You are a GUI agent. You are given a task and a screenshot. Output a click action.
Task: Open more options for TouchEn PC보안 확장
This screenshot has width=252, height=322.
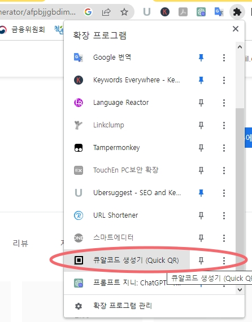click(x=224, y=171)
